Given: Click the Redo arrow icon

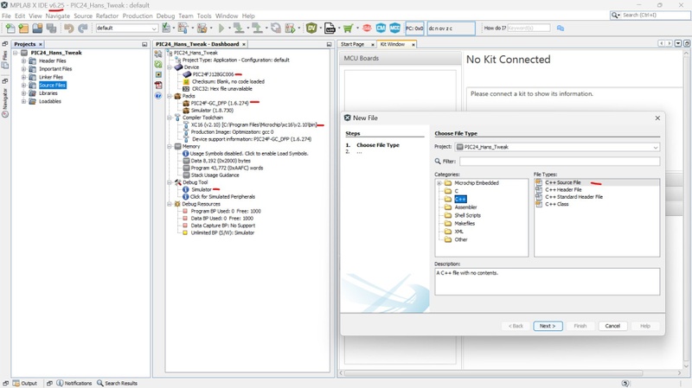Looking at the screenshot, I should tap(82, 29).
